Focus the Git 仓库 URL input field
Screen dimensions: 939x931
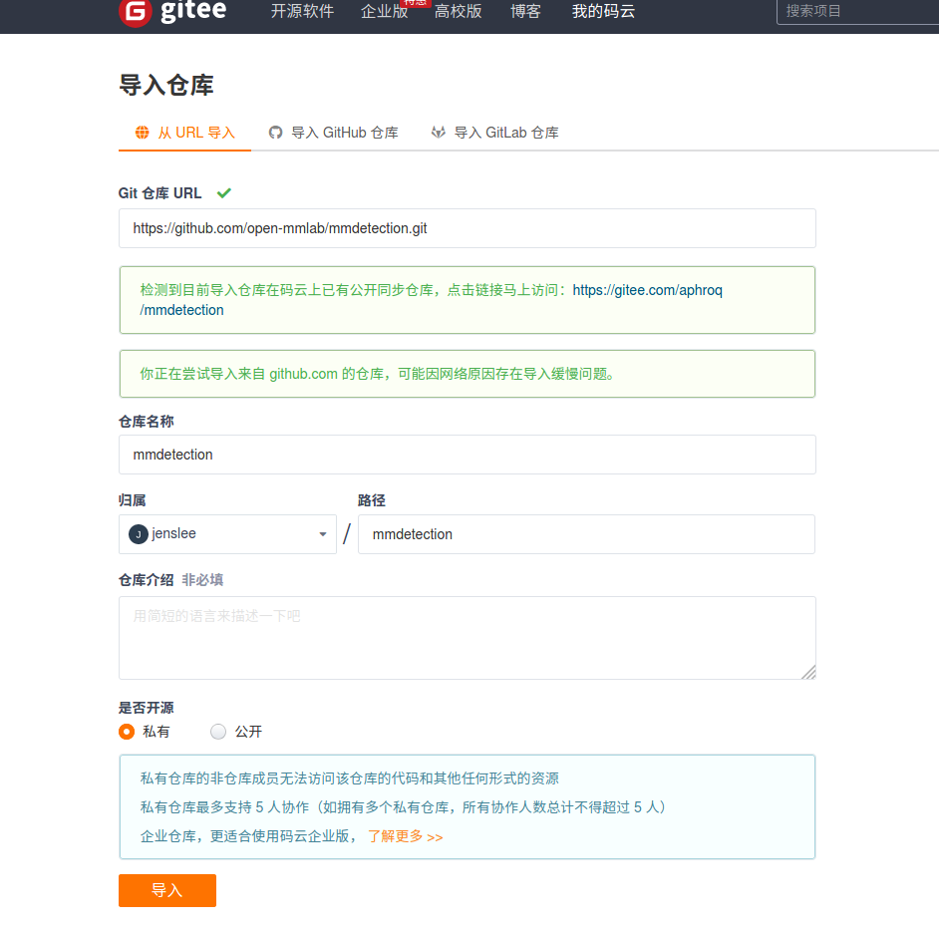(468, 228)
